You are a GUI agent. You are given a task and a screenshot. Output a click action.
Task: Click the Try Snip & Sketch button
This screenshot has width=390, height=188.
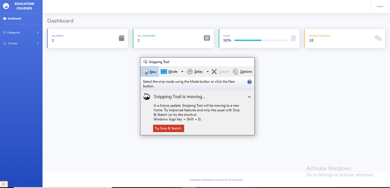coord(168,128)
